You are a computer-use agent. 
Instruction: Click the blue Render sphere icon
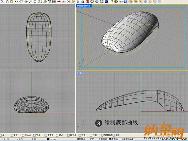(x=106, y=2)
